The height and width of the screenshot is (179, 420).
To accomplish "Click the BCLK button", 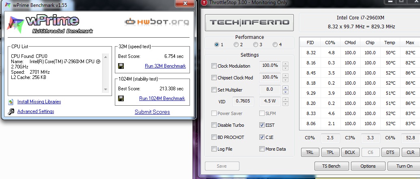I will [350, 152].
